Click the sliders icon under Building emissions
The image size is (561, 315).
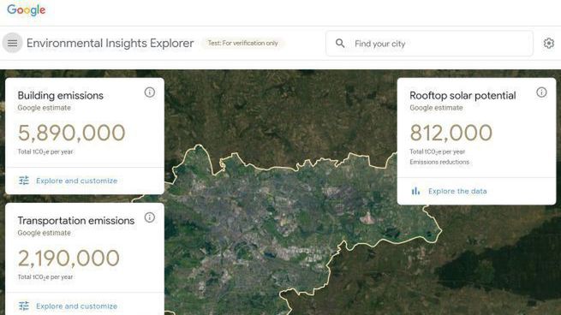24,181
